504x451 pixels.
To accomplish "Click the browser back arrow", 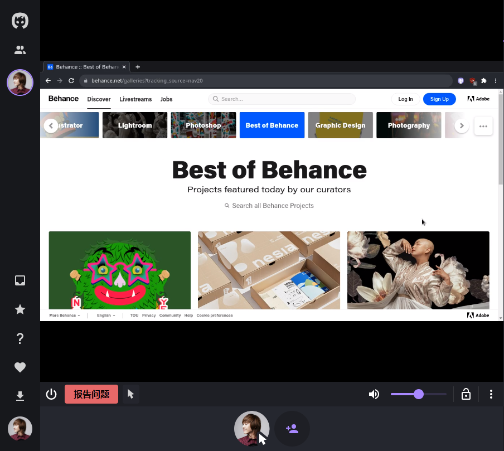I will (48, 81).
